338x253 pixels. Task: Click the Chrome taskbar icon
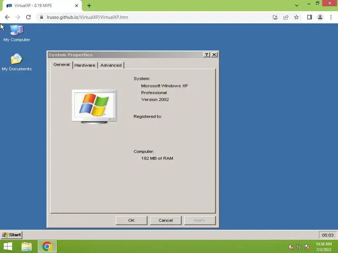coord(47,246)
